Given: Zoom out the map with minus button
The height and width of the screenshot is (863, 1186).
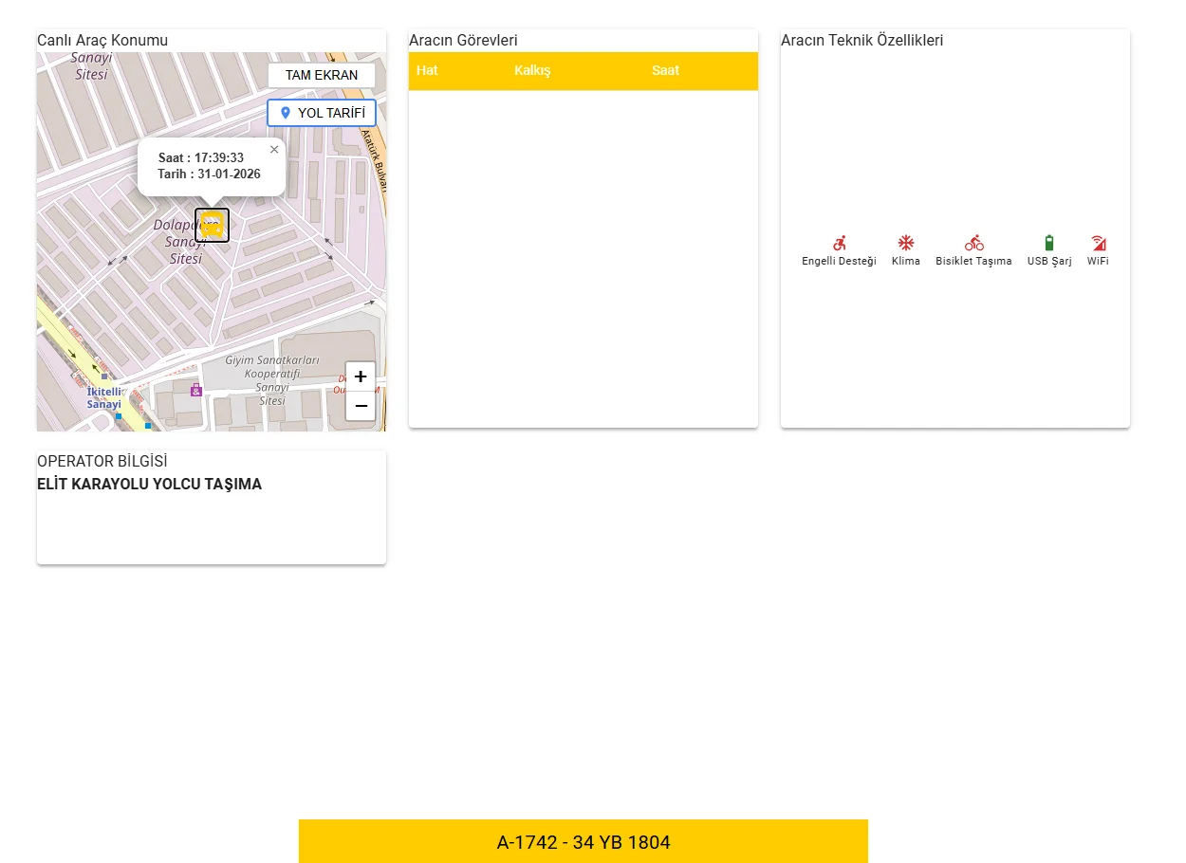Looking at the screenshot, I should (x=361, y=406).
